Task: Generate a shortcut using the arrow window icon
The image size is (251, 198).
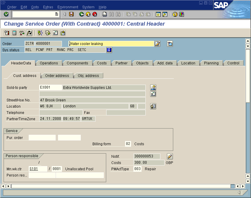Action: click(x=165, y=14)
